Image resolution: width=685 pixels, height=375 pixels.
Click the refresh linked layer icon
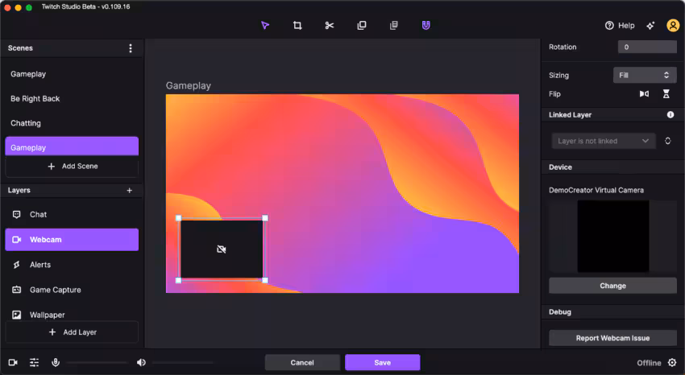pyautogui.click(x=667, y=141)
